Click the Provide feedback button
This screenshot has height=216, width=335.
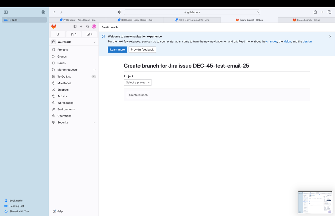(142, 49)
